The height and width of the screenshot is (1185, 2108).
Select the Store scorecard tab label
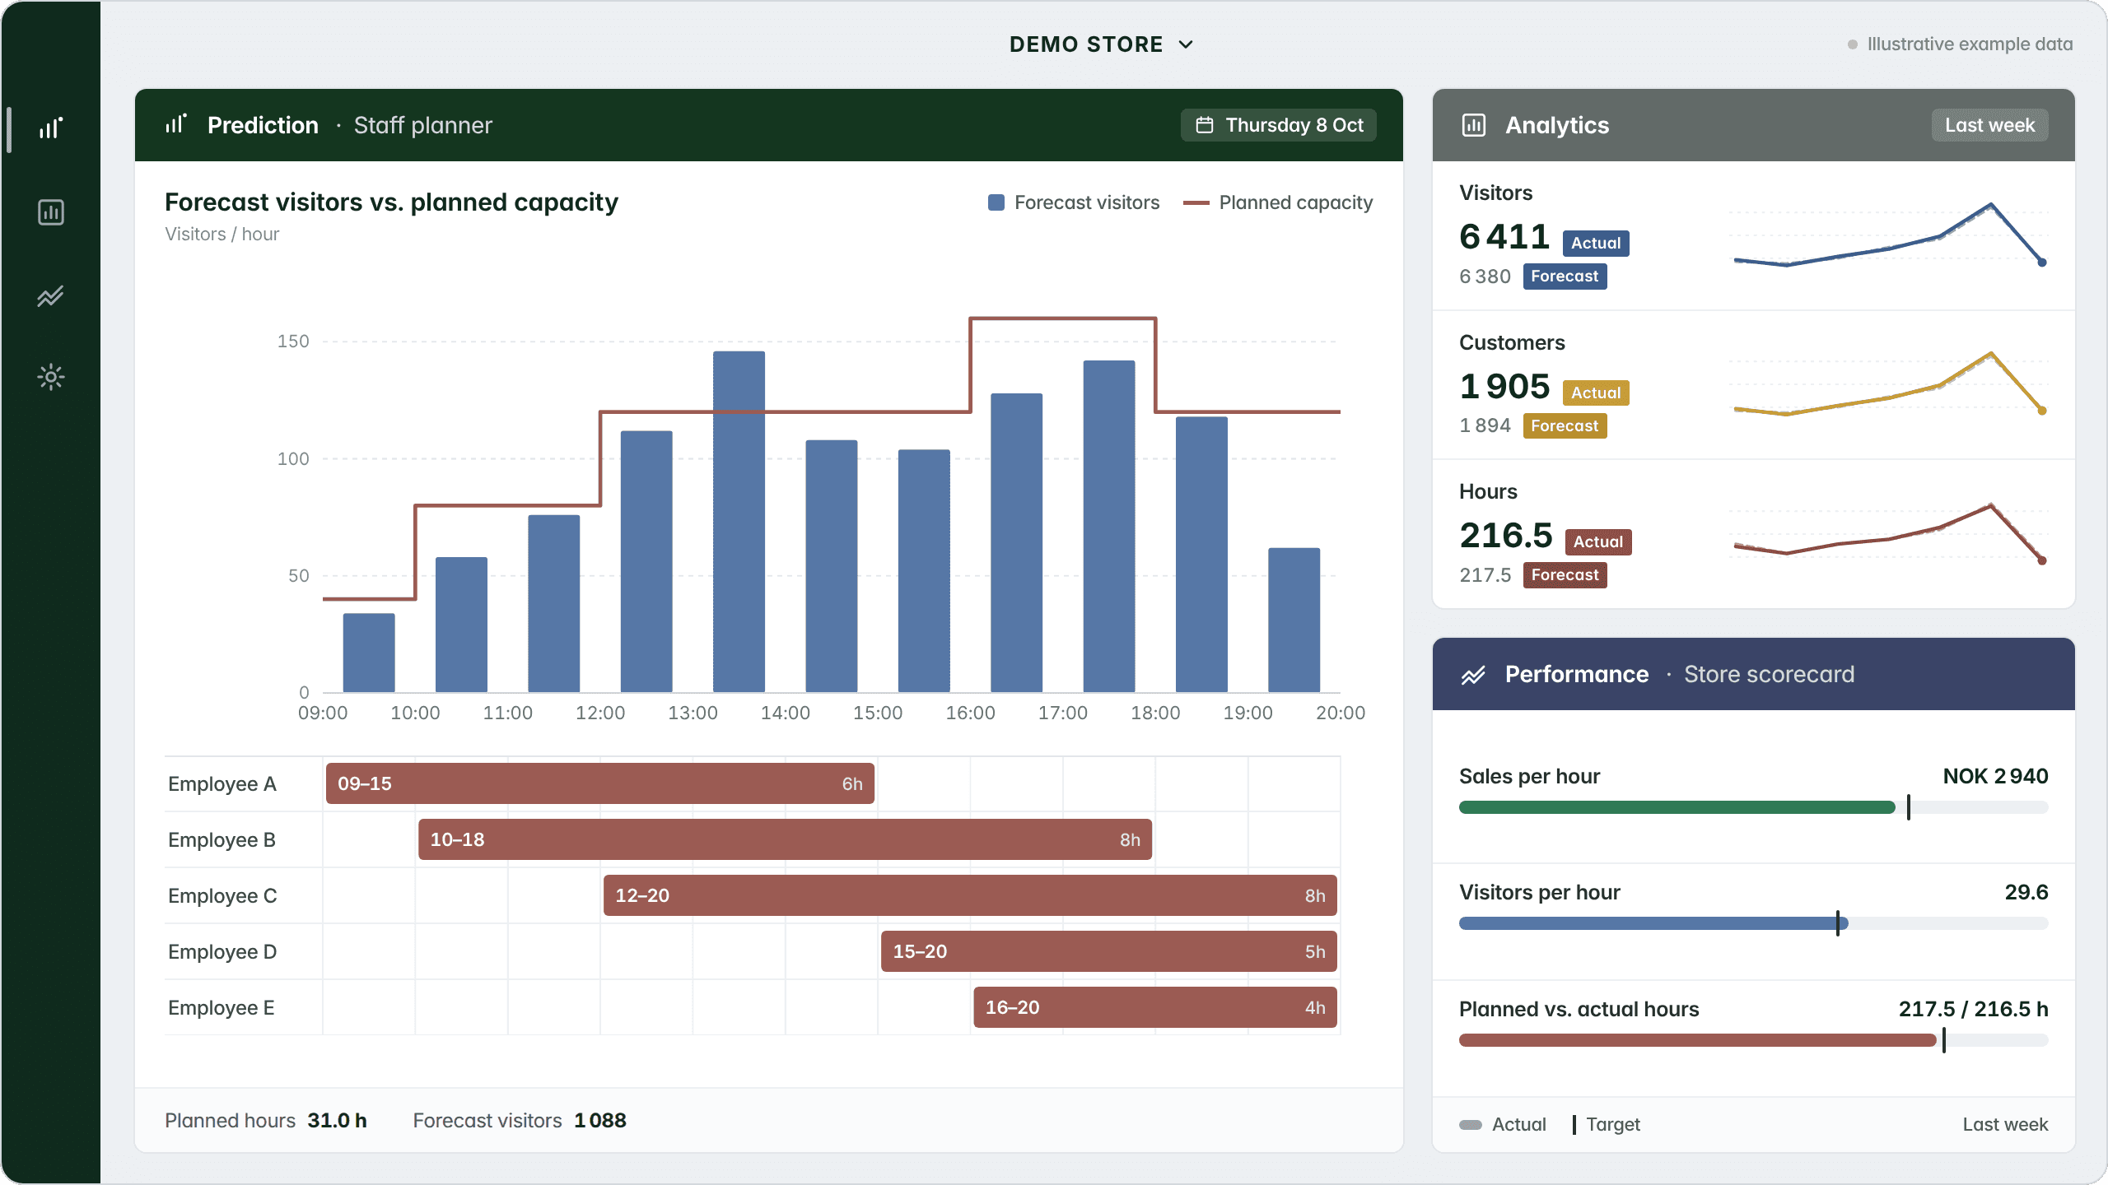1769,675
